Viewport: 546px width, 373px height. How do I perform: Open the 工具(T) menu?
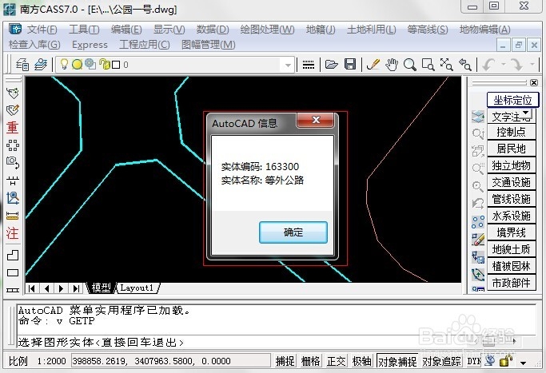(x=84, y=30)
